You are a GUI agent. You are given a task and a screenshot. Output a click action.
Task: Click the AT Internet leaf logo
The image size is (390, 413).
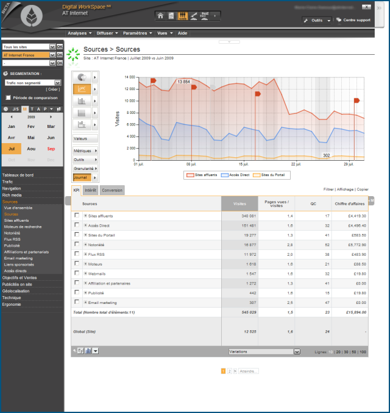(x=32, y=16)
